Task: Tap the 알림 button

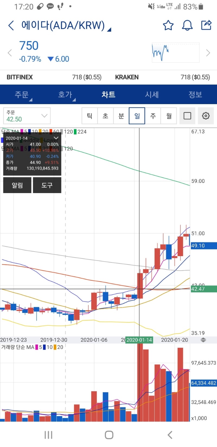Action: click(x=17, y=185)
